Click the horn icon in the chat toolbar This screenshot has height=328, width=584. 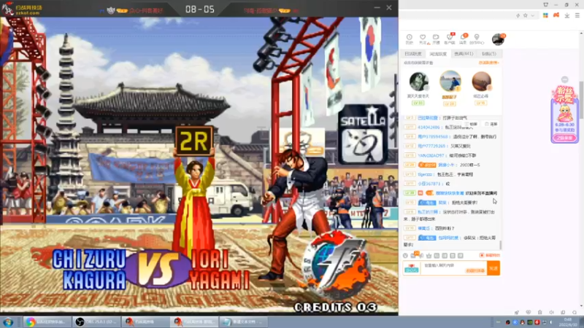421,256
